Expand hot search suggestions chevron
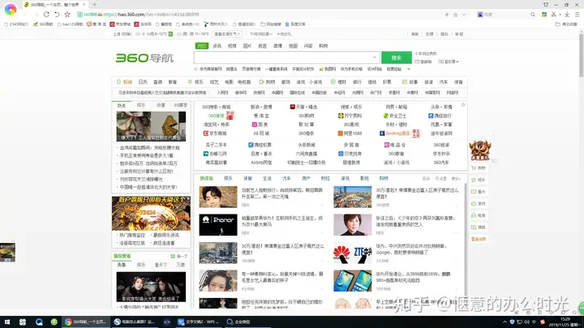Image resolution: width=584 pixels, height=328 pixels. tap(409, 69)
